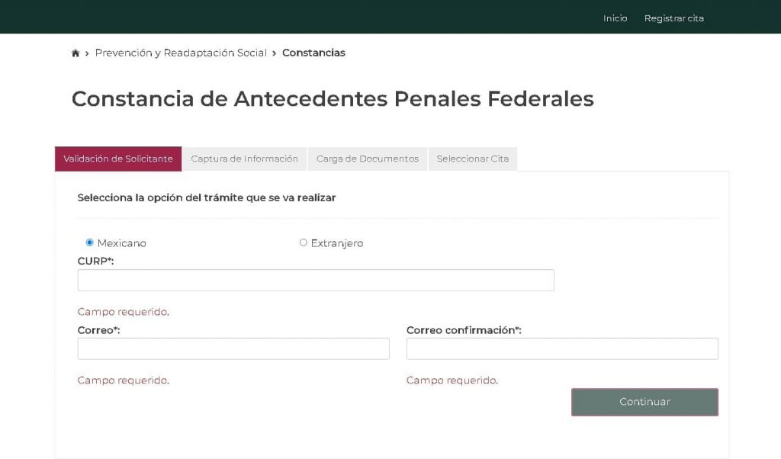Click the Campo requerido text under Correo

(x=123, y=380)
